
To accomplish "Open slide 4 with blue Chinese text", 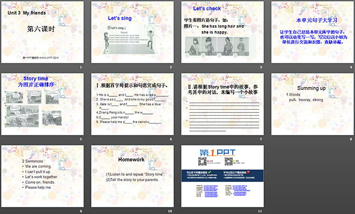I will point(313,32).
